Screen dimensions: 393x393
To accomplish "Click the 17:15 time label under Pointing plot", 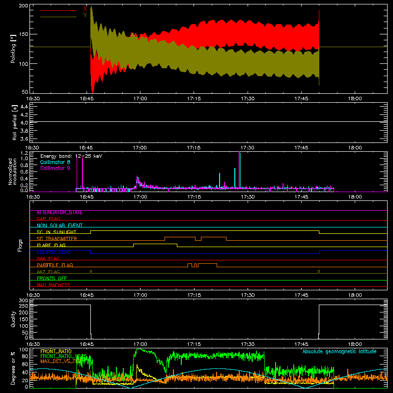I will (194, 99).
